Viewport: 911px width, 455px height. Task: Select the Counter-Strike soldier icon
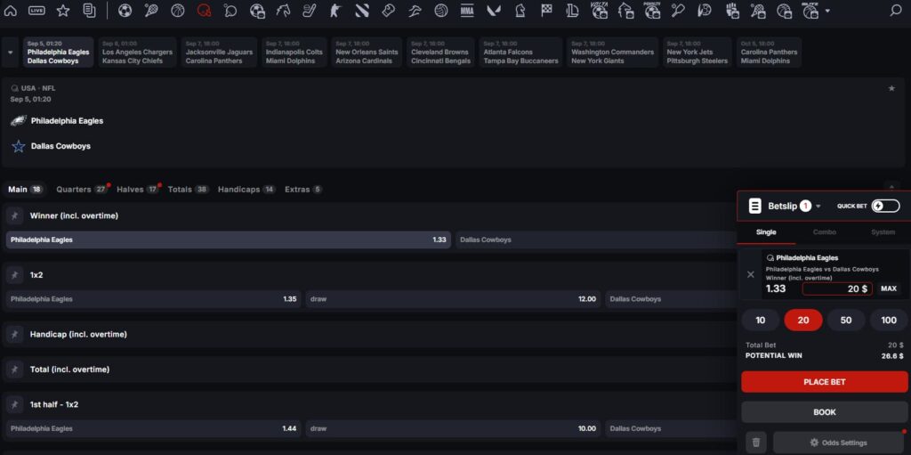click(x=335, y=11)
